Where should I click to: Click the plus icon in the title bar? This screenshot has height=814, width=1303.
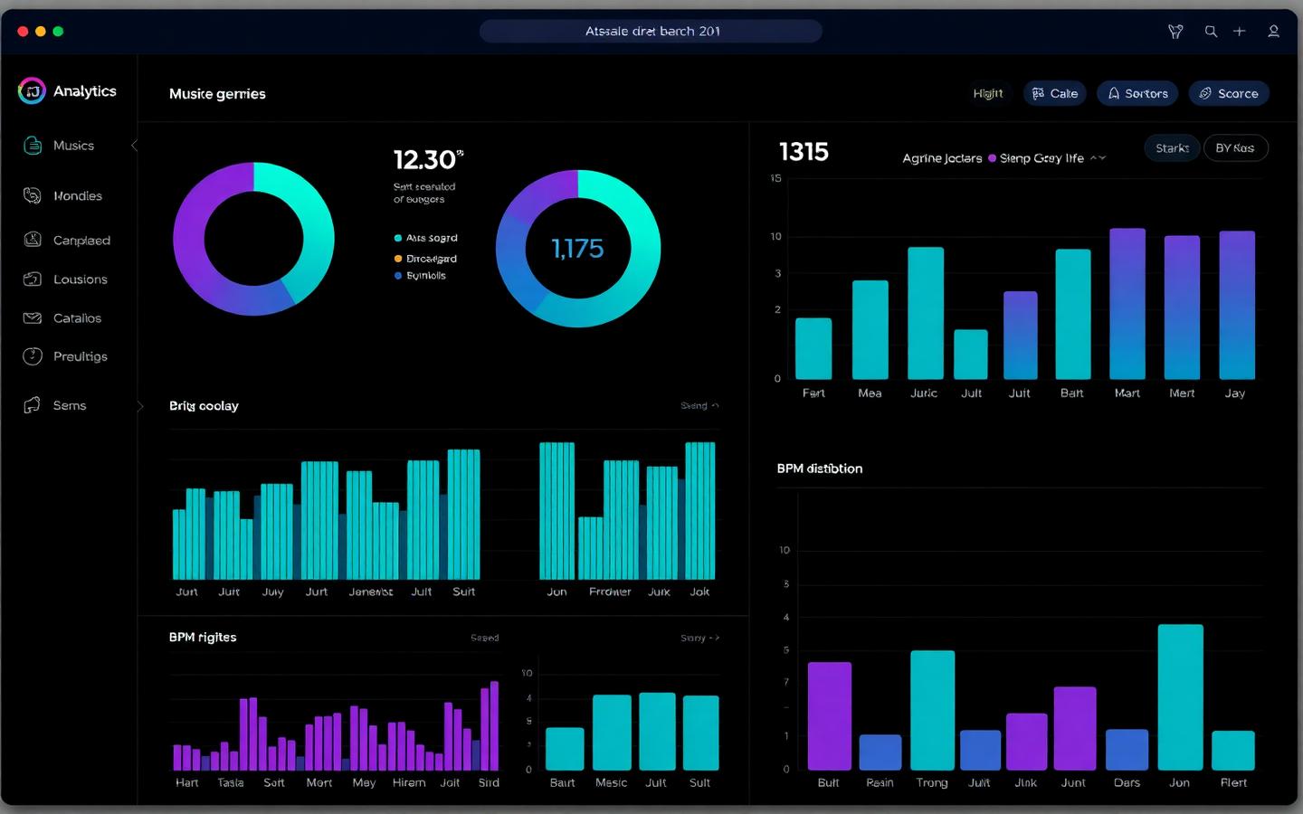click(1240, 32)
